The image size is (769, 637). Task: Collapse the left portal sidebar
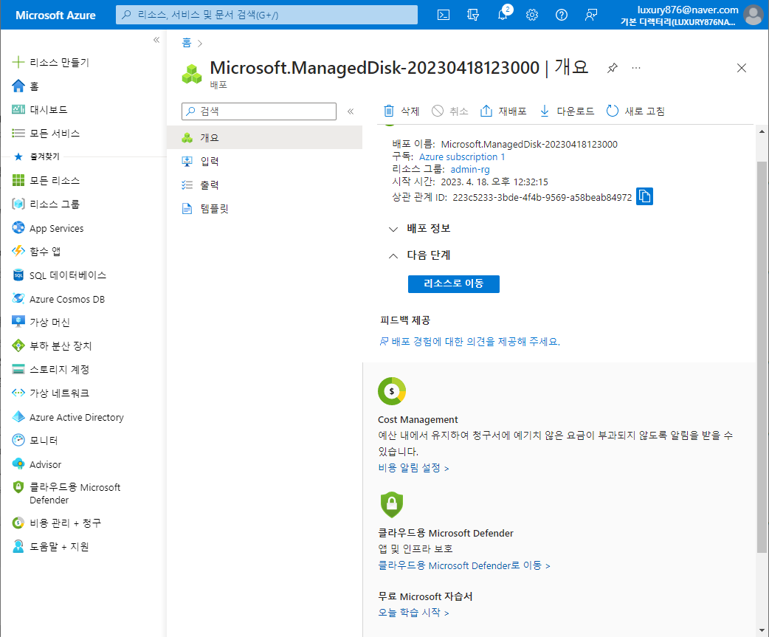pyautogui.click(x=156, y=40)
